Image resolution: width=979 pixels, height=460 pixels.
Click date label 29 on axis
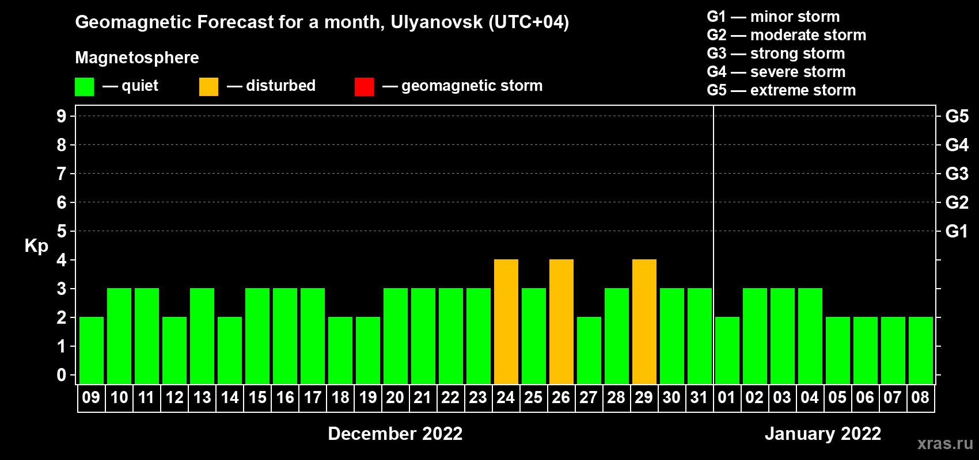coord(644,398)
